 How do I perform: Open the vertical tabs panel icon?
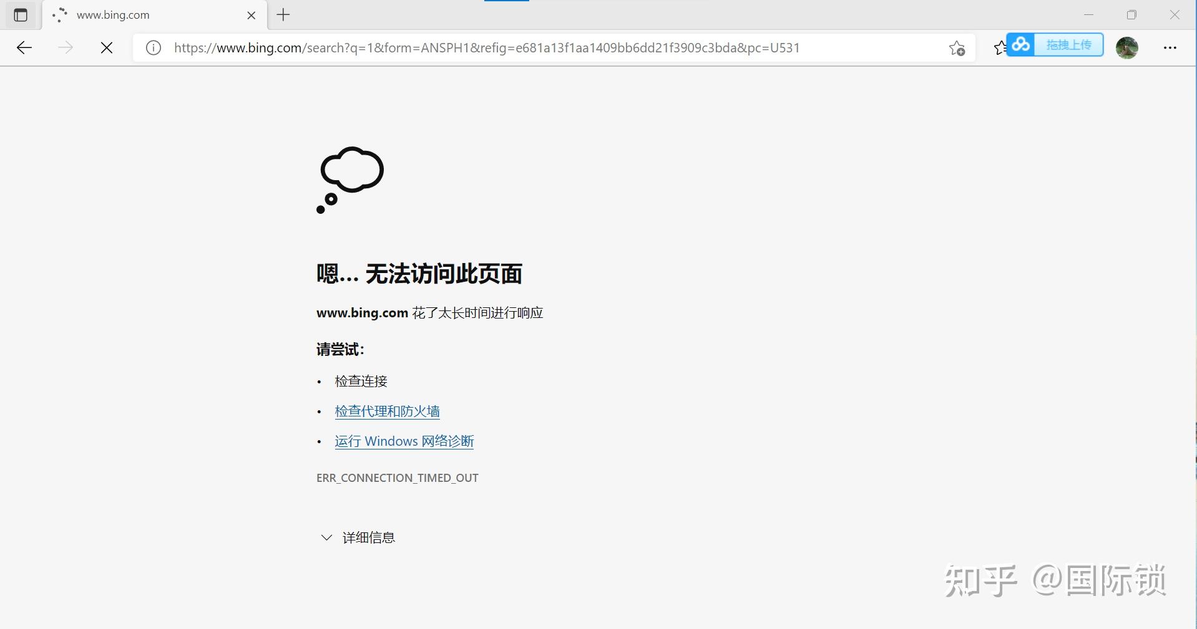[21, 15]
